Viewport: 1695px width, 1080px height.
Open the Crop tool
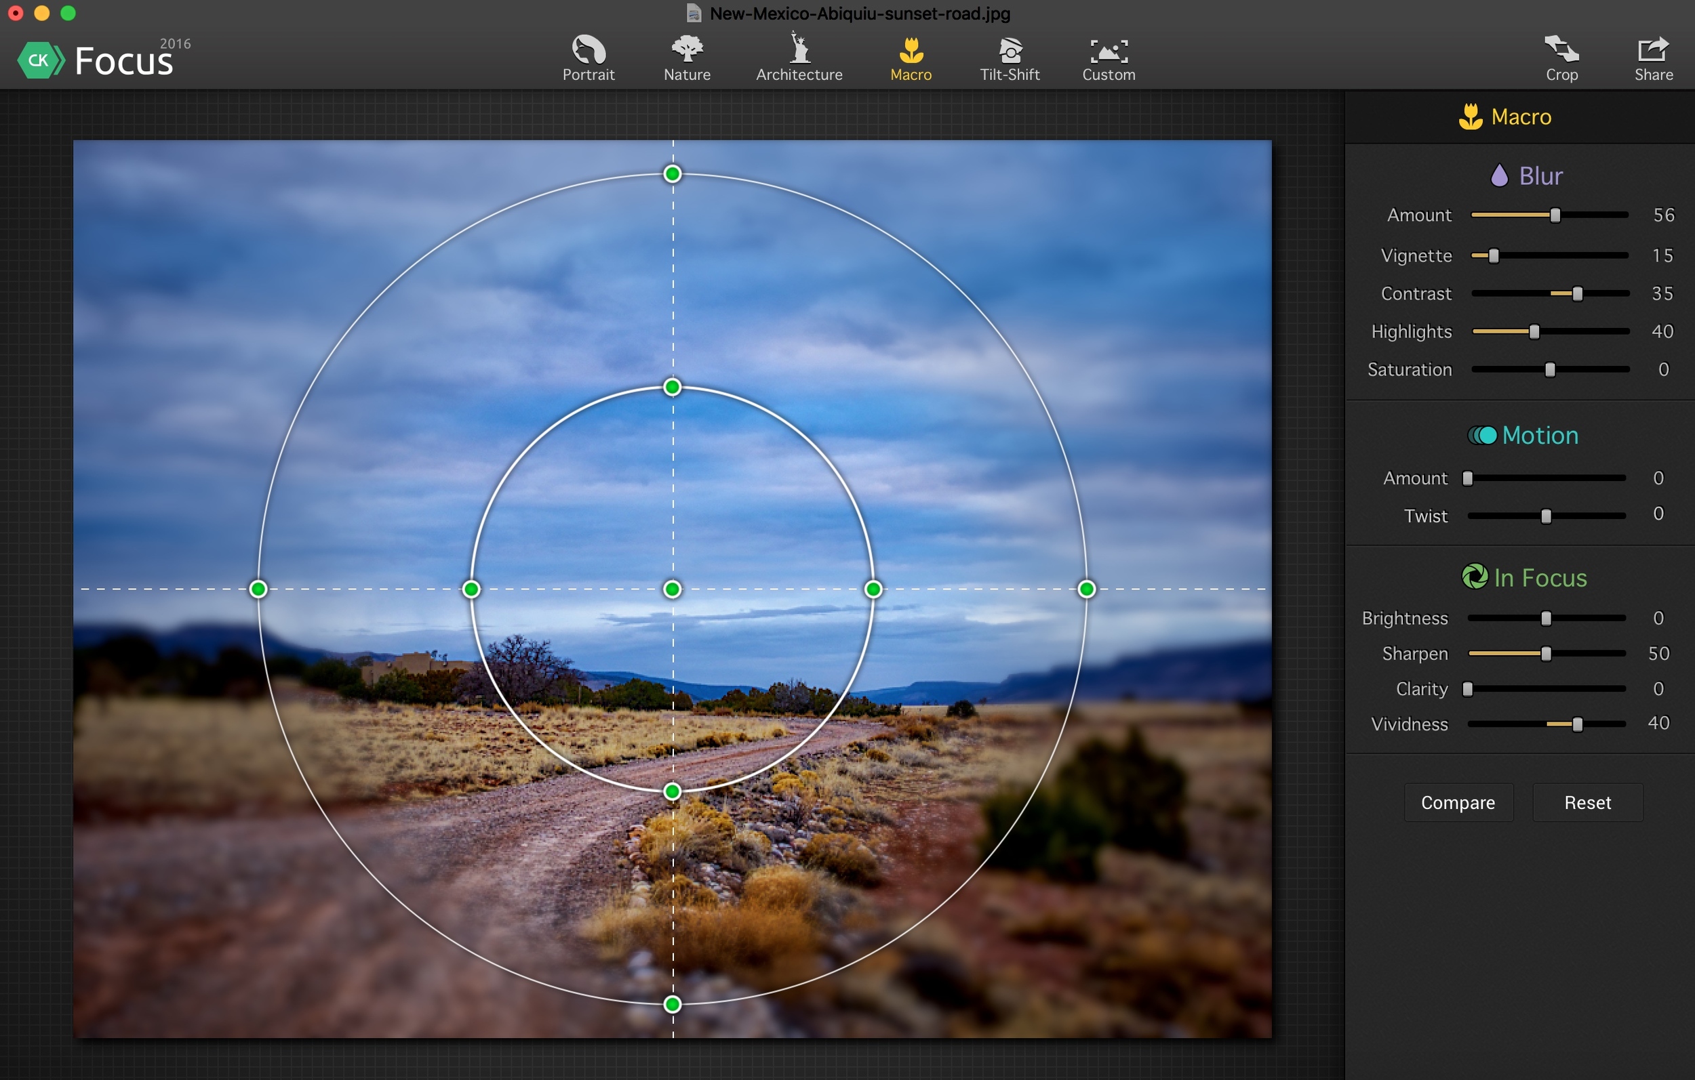point(1561,49)
